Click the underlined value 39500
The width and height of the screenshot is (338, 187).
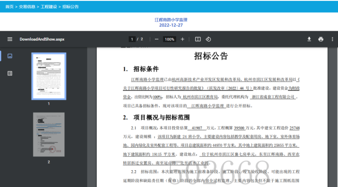[239, 128]
